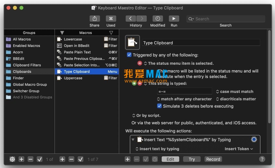Select the Paste Previous Clipboard macro
The height and width of the screenshot is (168, 275).
click(x=87, y=59)
